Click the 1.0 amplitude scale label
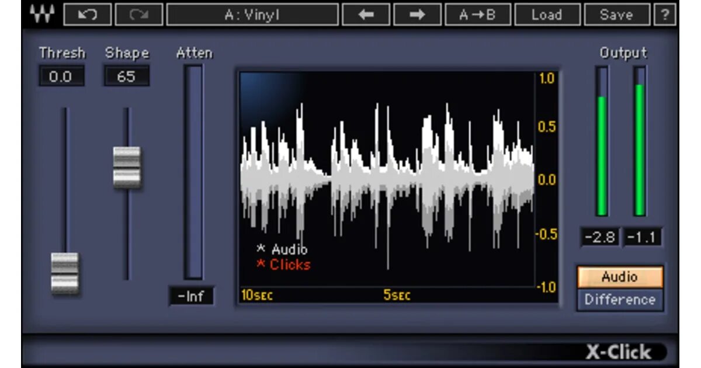Image resolution: width=701 pixels, height=368 pixels. click(x=547, y=78)
